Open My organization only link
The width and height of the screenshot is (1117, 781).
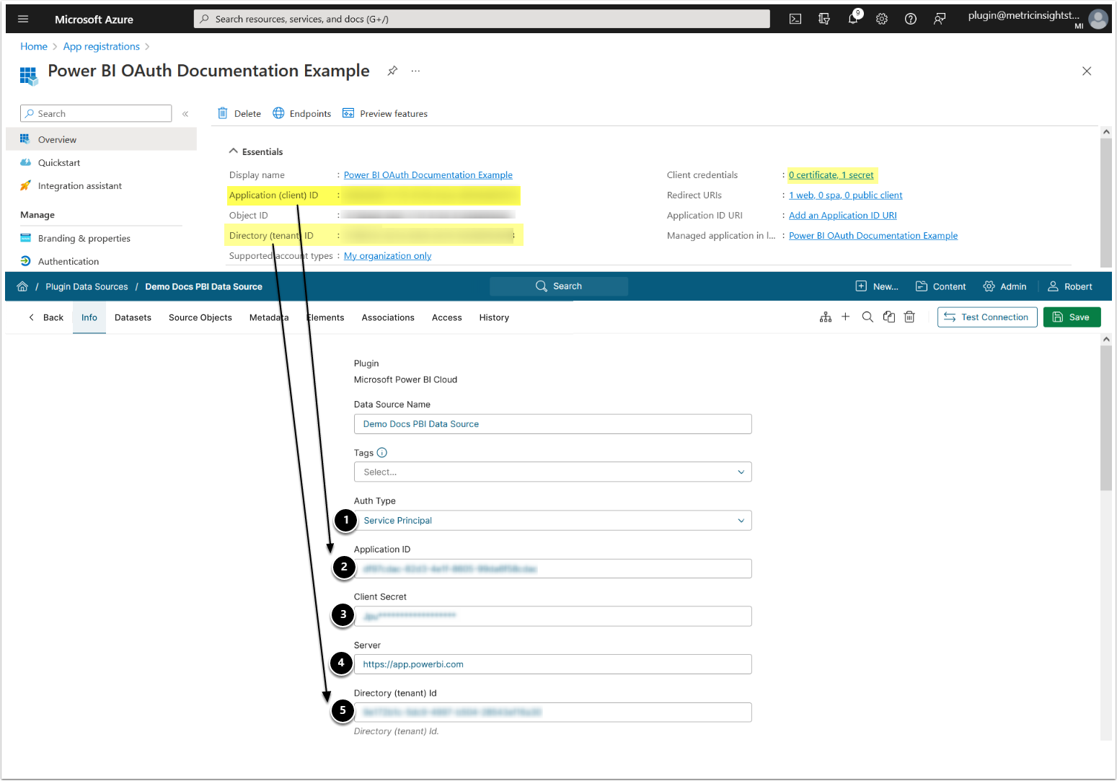pyautogui.click(x=388, y=256)
